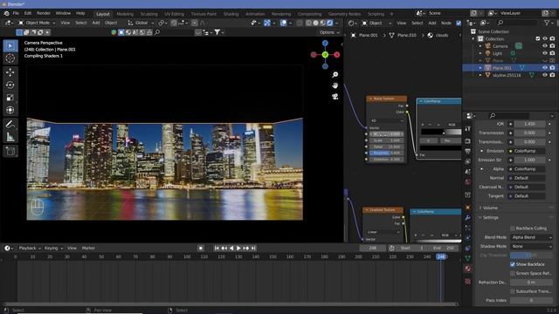Open the Render menu
Screen dimensions: 559x314
point(44,13)
